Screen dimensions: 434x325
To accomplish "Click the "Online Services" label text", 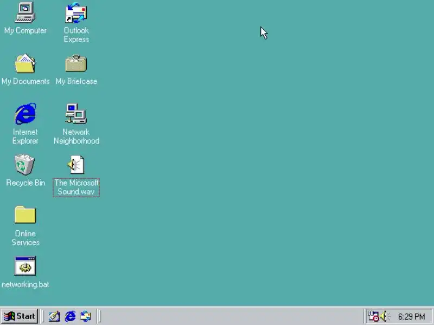I will pos(25,238).
